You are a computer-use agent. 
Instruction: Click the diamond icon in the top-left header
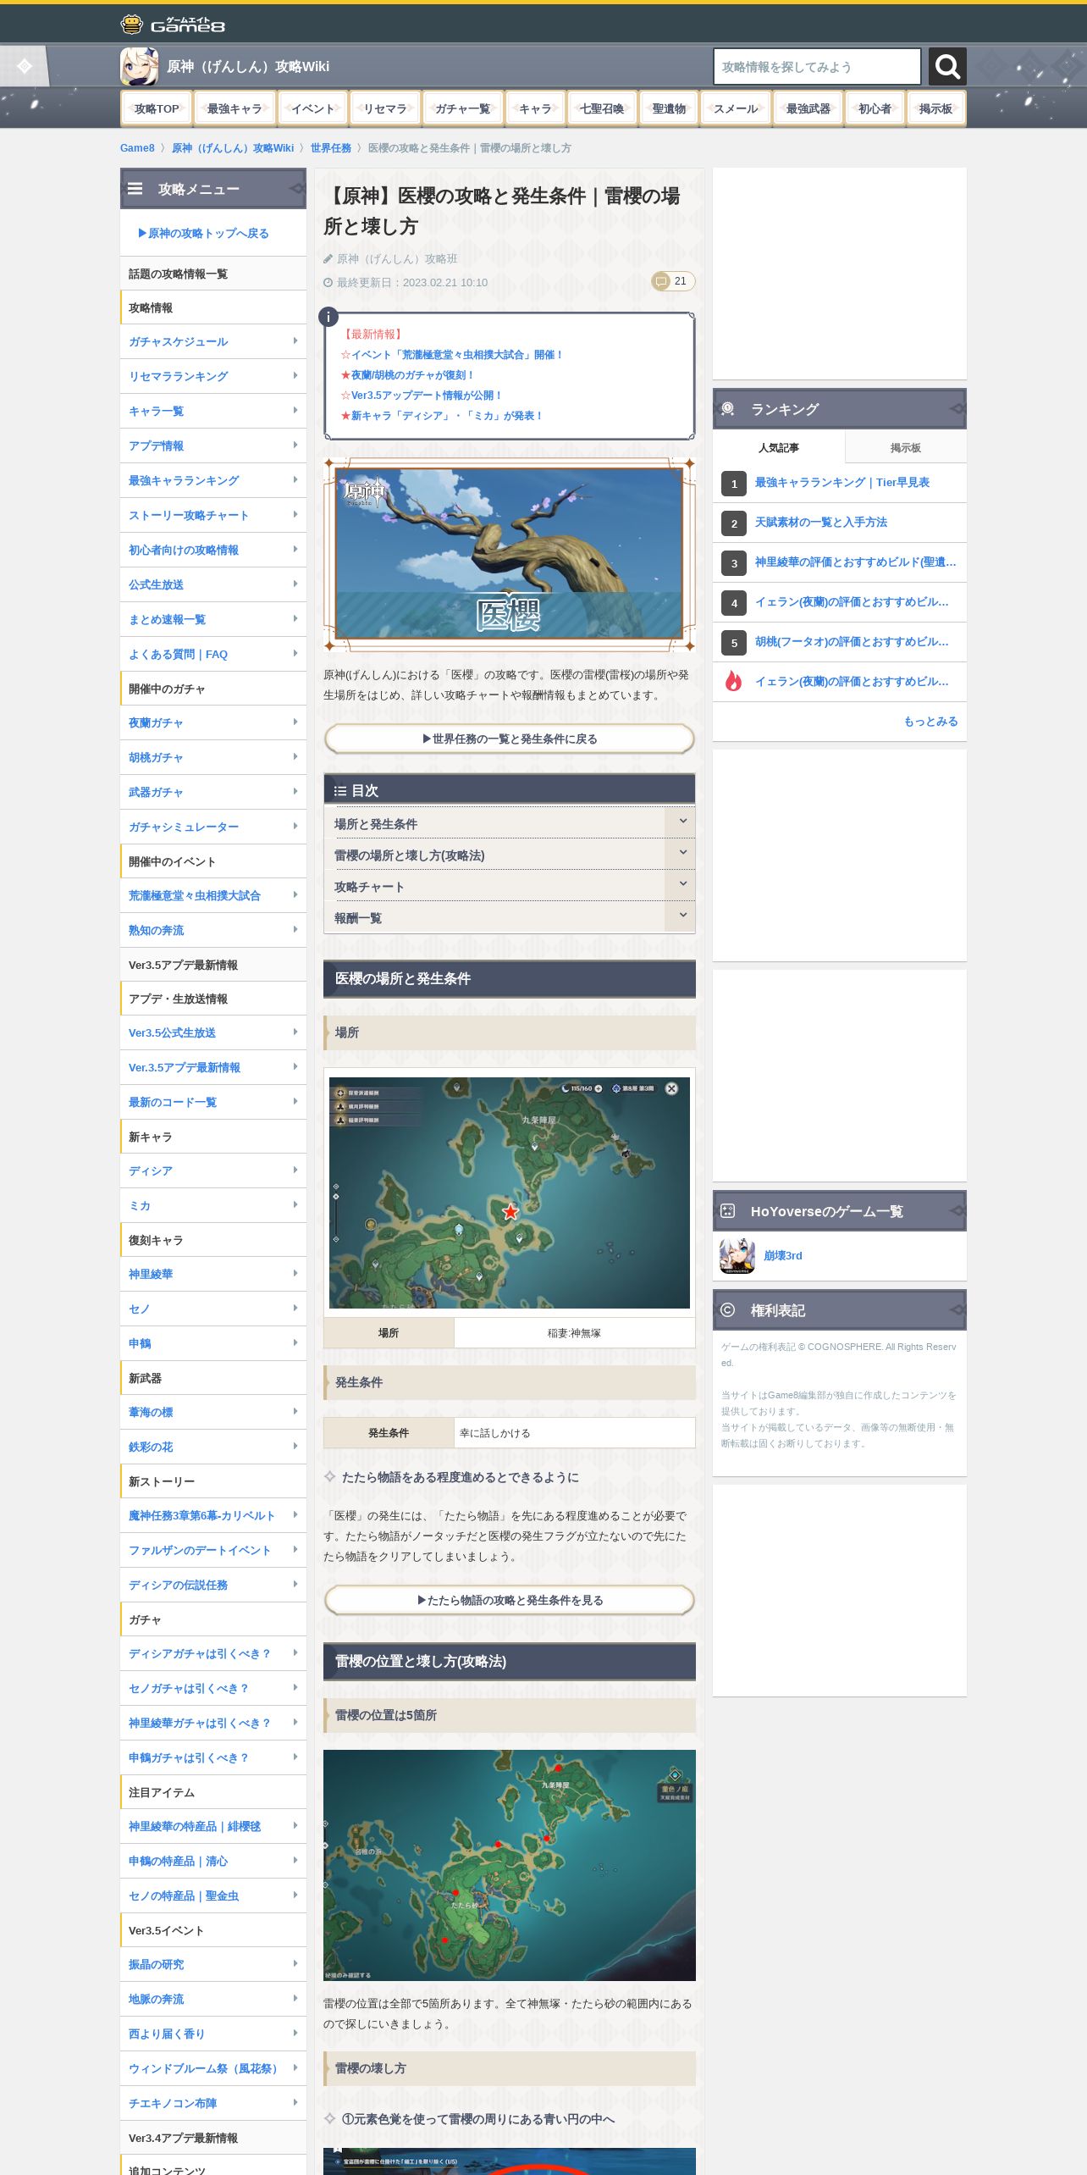tap(25, 66)
